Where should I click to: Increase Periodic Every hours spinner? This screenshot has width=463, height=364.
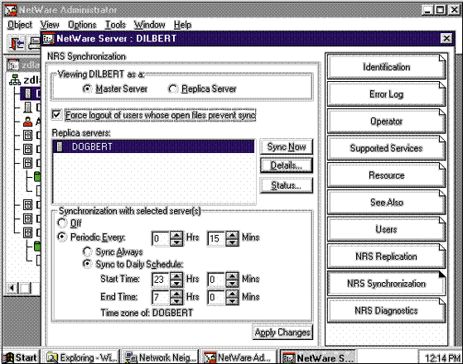tap(176, 235)
